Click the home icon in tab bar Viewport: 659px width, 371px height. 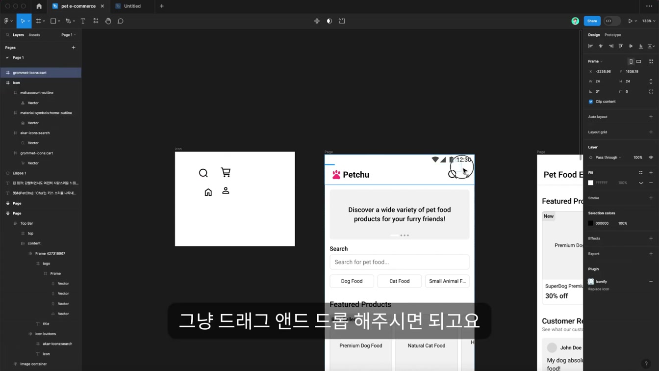pos(39,6)
